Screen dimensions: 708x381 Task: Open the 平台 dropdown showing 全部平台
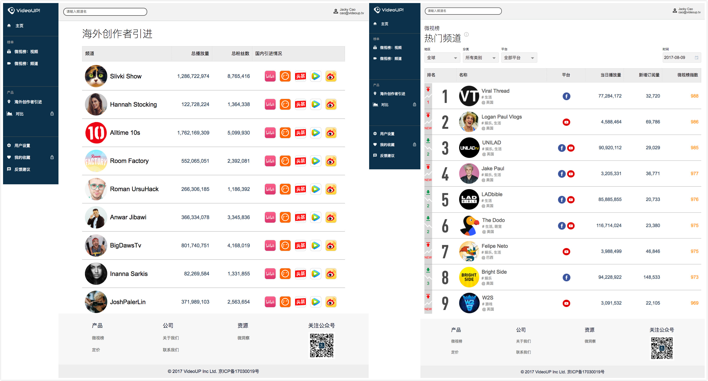click(x=519, y=58)
